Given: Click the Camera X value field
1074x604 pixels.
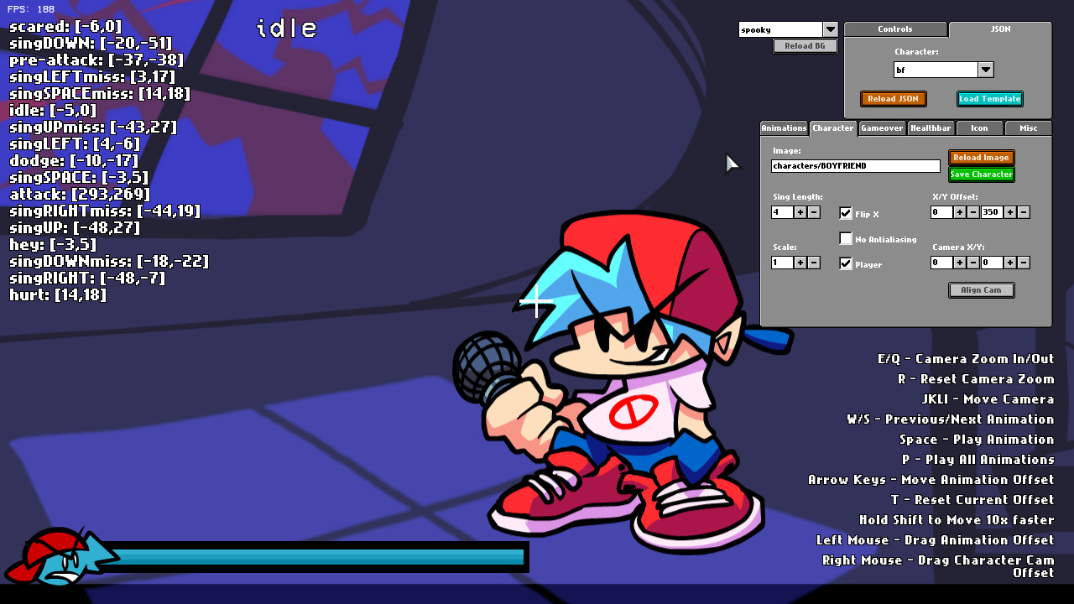Looking at the screenshot, I should [941, 263].
